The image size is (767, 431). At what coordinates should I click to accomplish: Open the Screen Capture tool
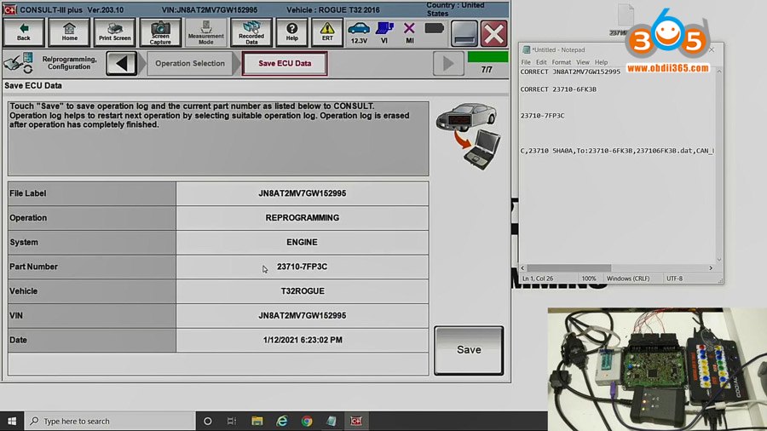tap(160, 32)
